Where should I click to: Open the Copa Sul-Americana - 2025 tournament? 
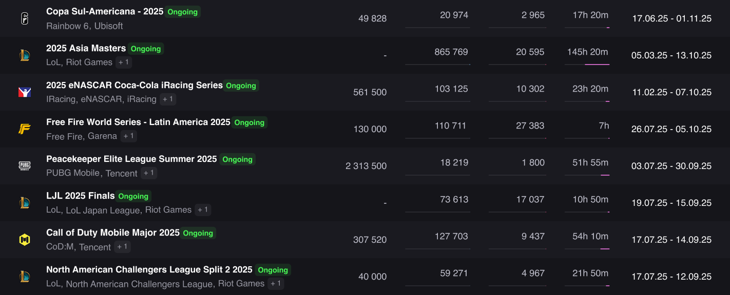[105, 11]
